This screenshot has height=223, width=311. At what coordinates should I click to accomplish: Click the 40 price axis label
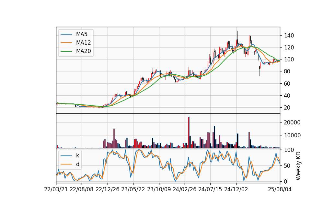pyautogui.click(x=287, y=96)
